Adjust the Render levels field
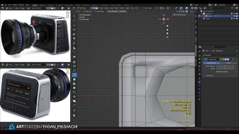This screenshot has width=239, height=134. click(x=225, y=68)
